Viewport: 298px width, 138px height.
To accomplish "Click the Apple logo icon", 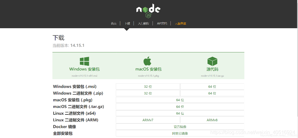I will [147, 61].
